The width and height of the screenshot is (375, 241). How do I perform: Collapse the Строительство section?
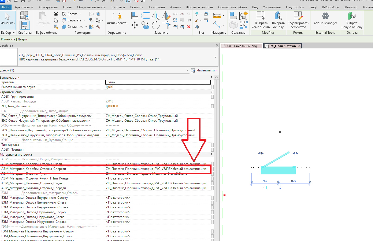211,92
